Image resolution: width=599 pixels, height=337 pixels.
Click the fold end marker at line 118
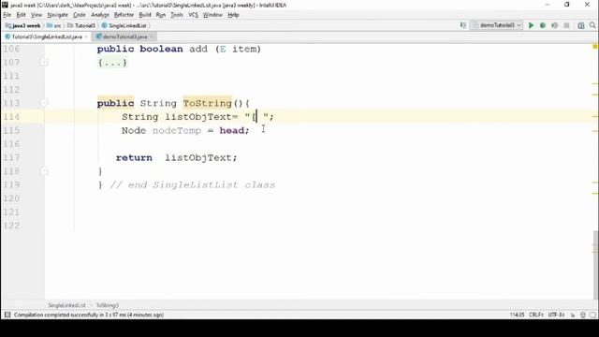point(44,170)
